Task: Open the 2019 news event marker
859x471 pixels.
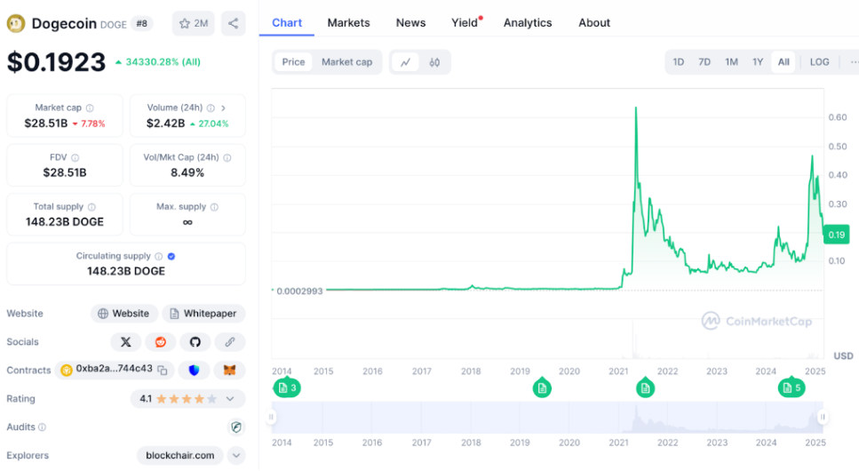Action: (x=542, y=387)
